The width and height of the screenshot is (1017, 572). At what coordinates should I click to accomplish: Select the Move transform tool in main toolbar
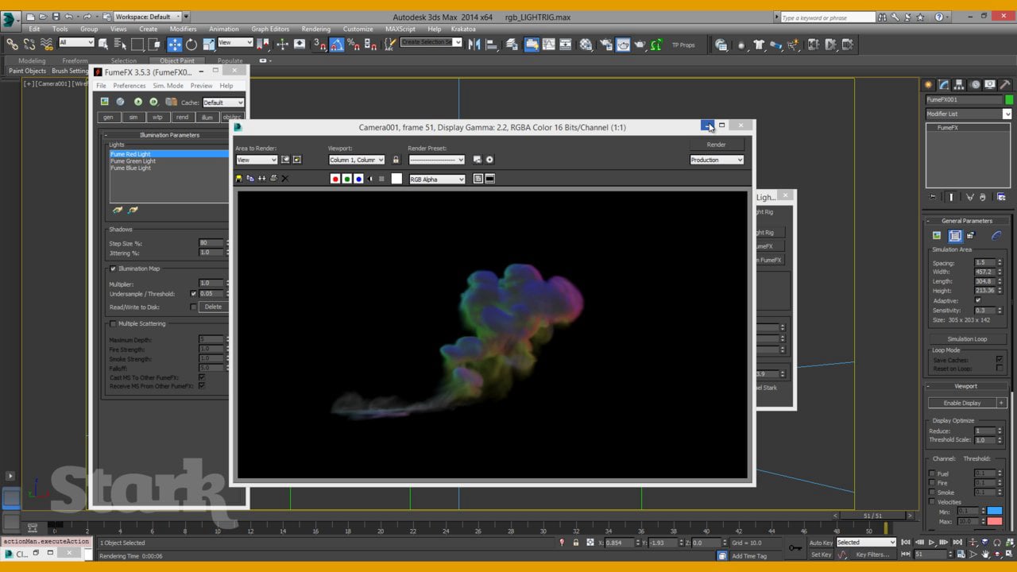point(174,44)
